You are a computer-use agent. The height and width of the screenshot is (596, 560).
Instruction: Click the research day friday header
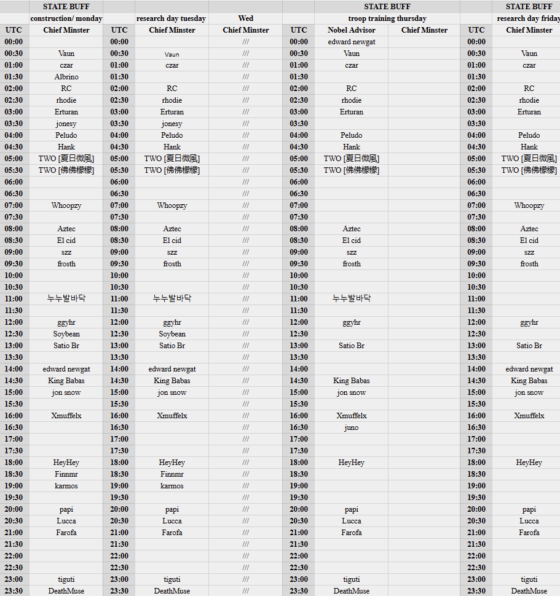click(x=529, y=18)
